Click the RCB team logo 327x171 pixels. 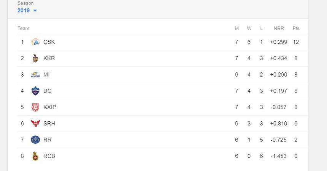[x=35, y=156]
